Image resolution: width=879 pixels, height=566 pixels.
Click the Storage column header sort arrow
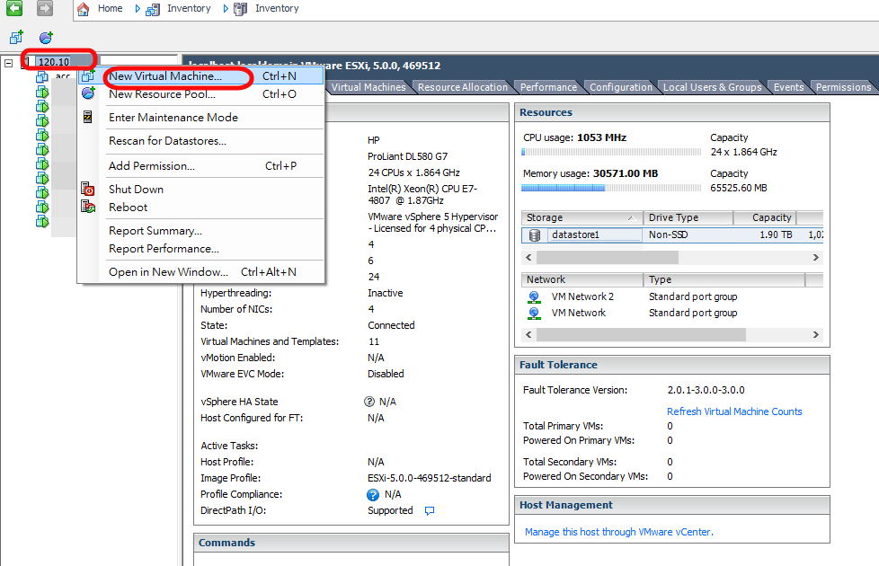pos(632,217)
